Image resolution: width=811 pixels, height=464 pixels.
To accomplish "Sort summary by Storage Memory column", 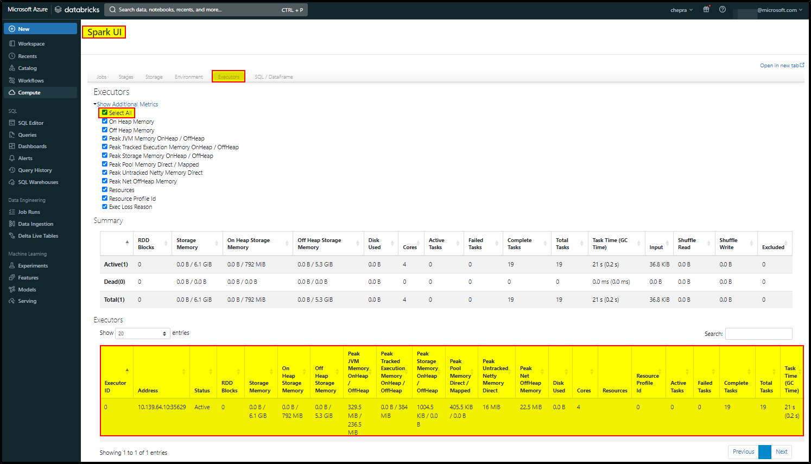I will point(198,244).
